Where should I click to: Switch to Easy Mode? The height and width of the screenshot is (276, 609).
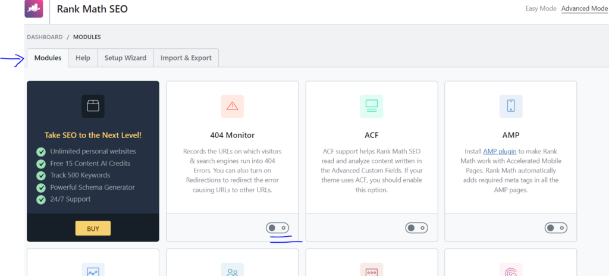(541, 8)
